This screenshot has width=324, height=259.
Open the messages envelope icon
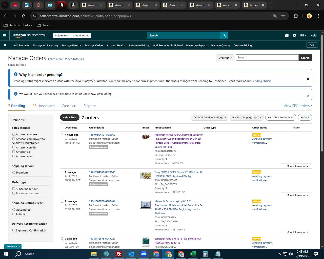pyautogui.click(x=287, y=35)
